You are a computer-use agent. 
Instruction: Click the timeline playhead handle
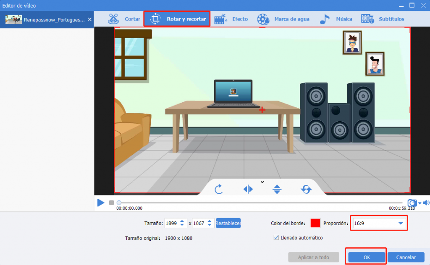[119, 203]
